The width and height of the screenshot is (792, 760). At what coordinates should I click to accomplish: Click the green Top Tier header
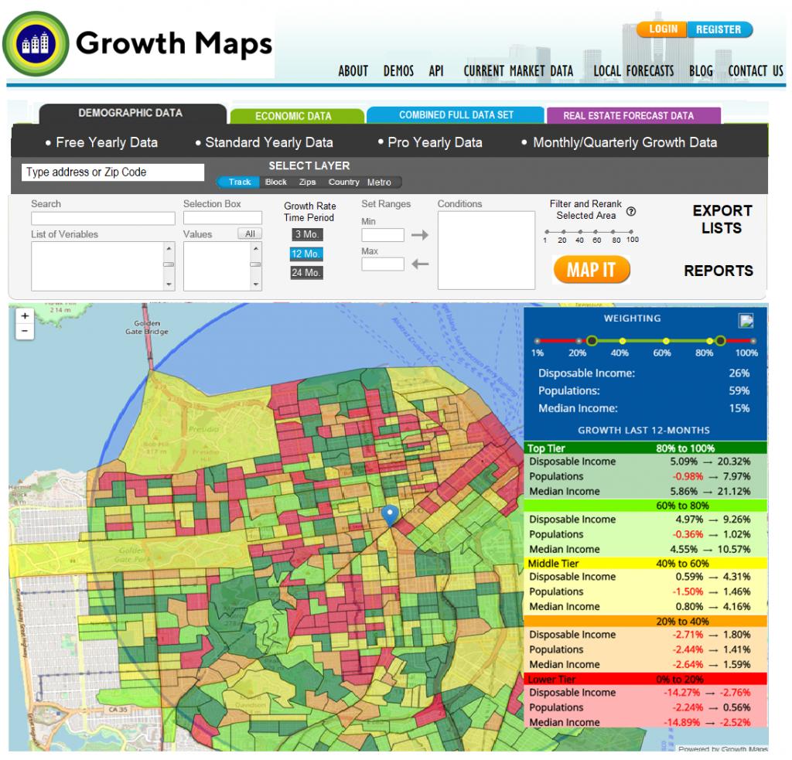point(646,448)
